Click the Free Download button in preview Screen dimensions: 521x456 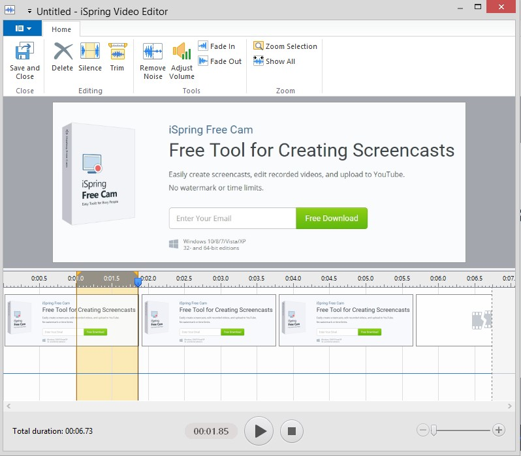(332, 218)
